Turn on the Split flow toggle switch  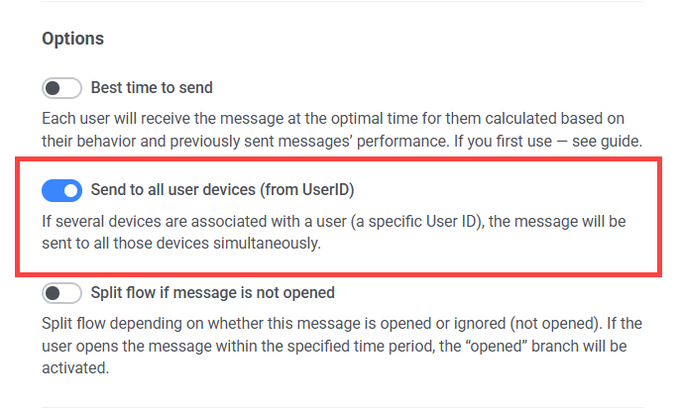coord(61,293)
